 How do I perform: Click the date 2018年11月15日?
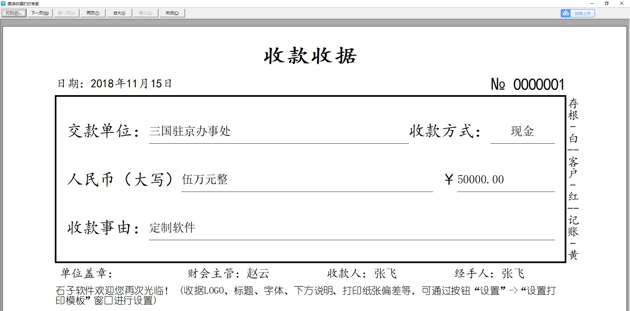click(131, 84)
